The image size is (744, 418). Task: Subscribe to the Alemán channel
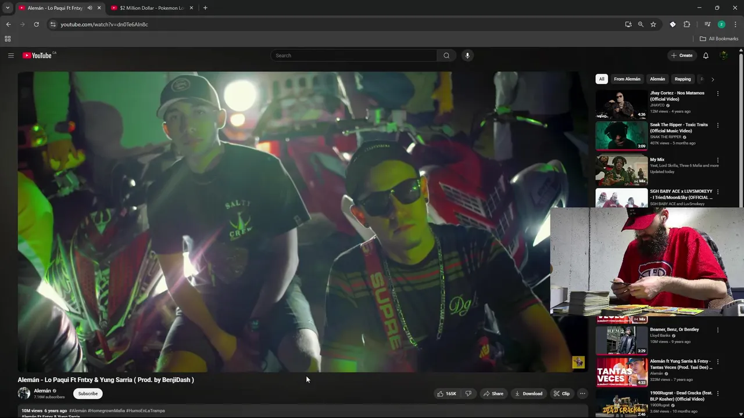tap(88, 394)
